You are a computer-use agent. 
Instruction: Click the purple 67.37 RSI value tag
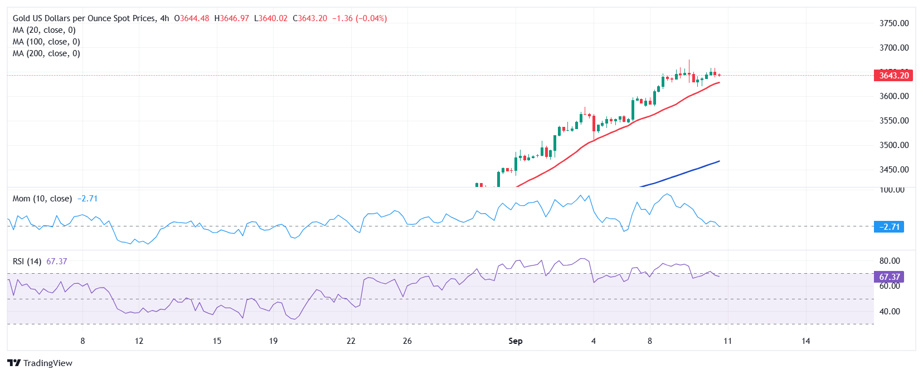[x=888, y=277]
